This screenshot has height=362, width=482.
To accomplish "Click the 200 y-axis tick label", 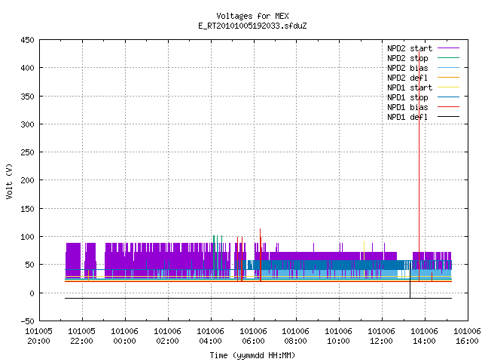I will [27, 180].
